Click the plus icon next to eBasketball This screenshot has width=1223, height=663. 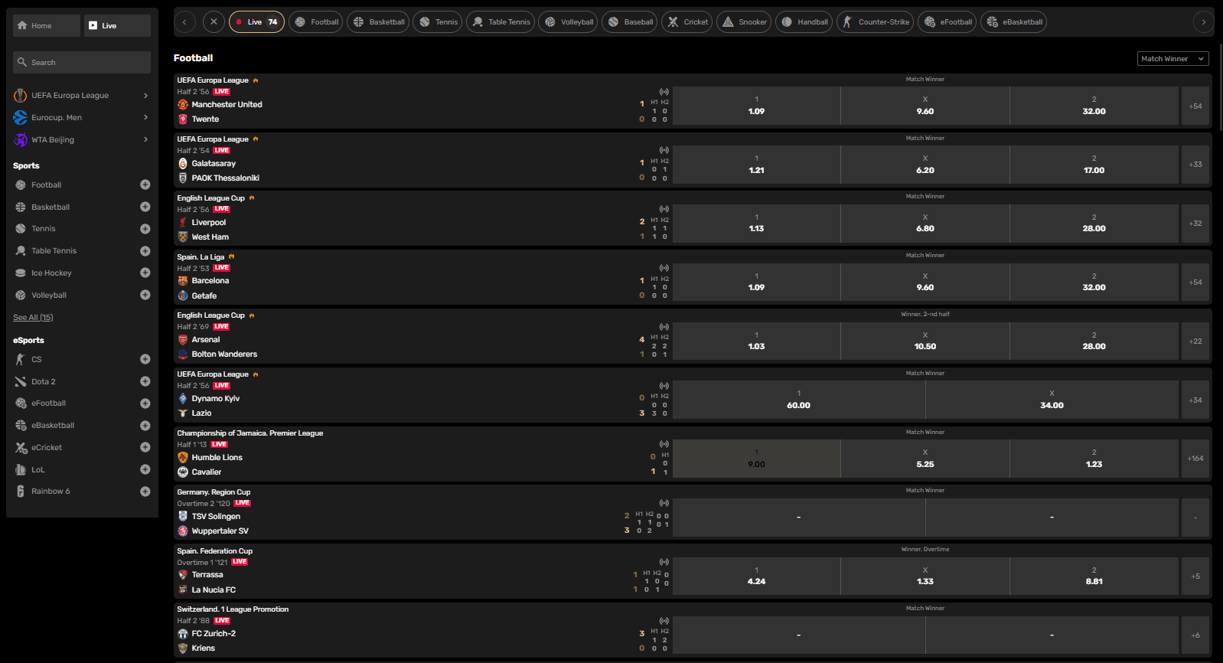point(145,426)
